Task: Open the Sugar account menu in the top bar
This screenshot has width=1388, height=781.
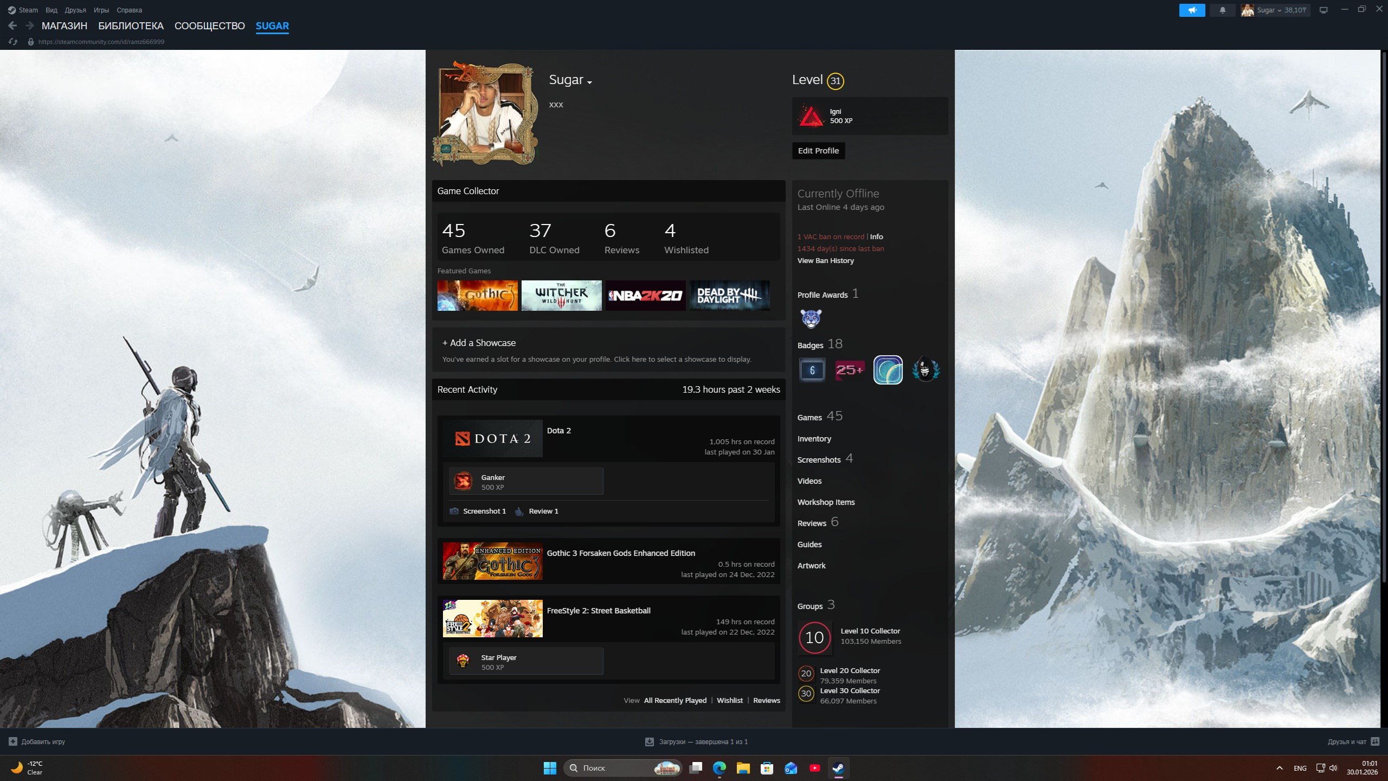Action: [x=1275, y=10]
